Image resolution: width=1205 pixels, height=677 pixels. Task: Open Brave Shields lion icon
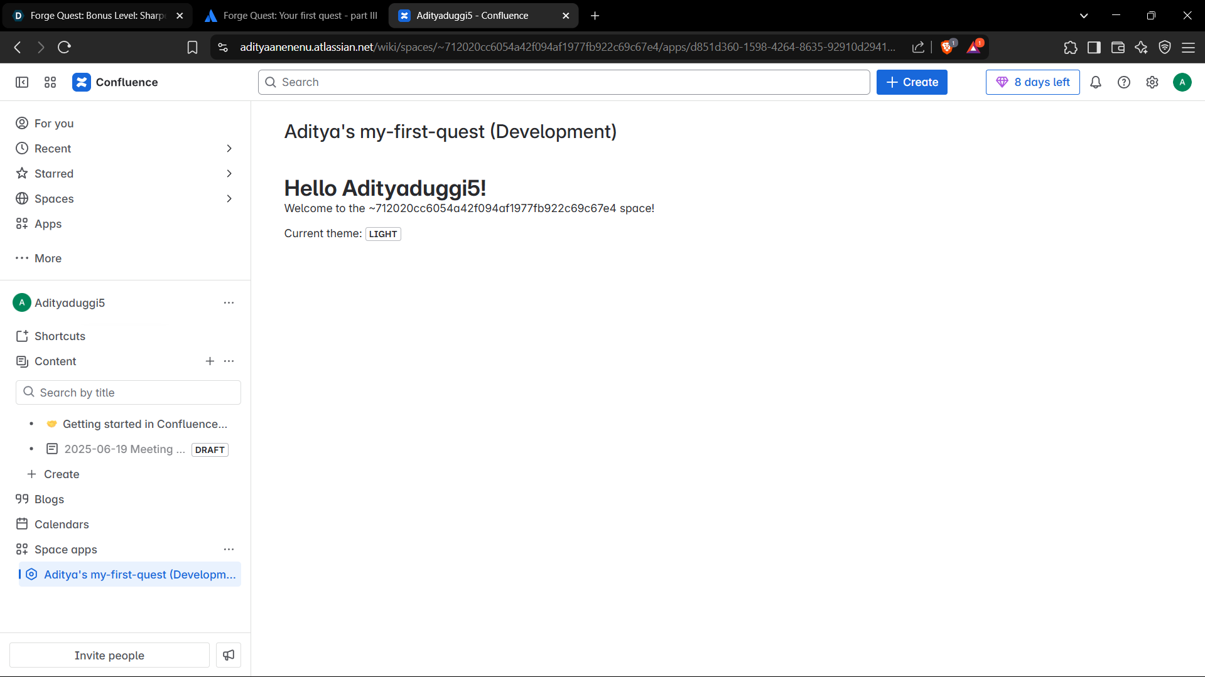coord(947,47)
